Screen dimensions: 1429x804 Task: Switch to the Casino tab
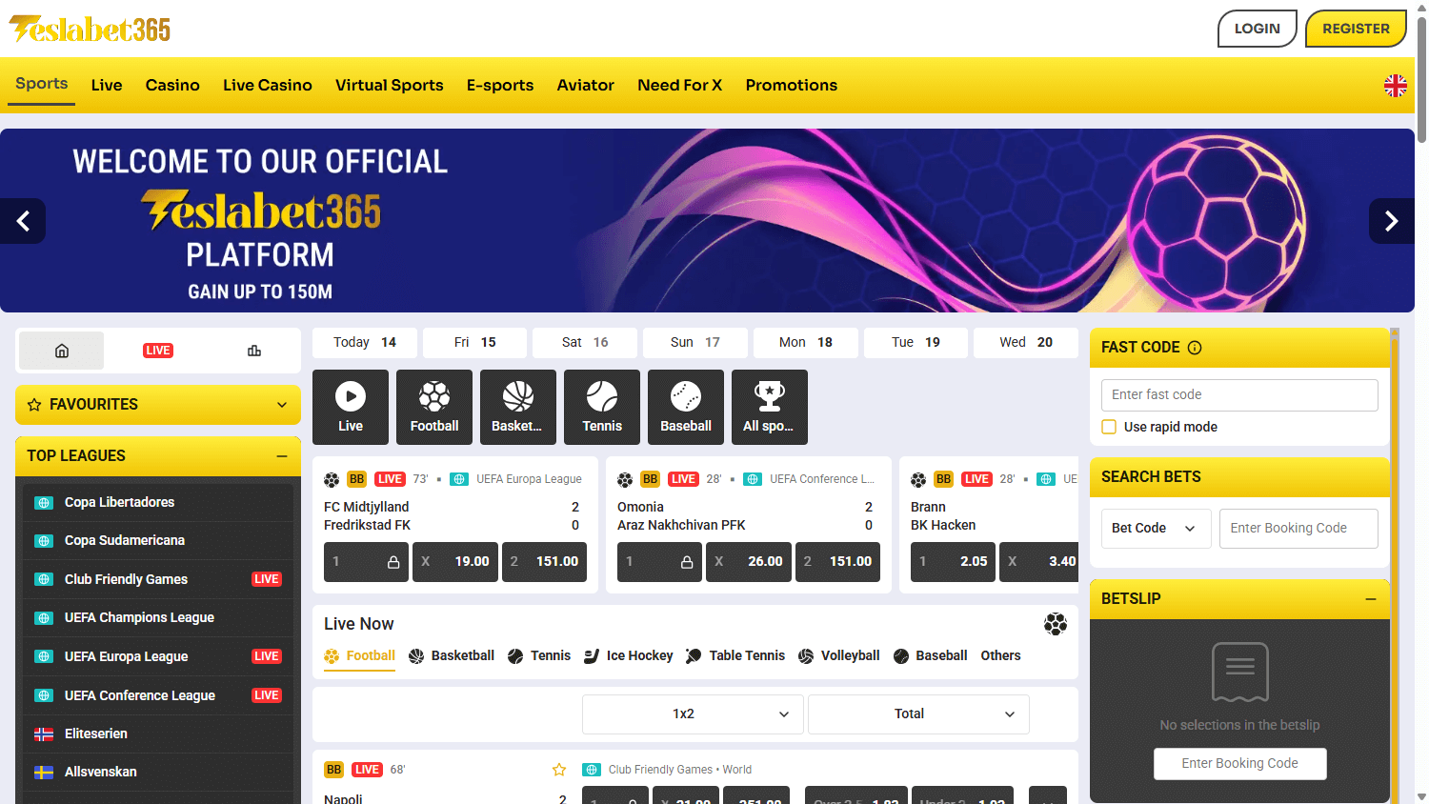coord(172,85)
